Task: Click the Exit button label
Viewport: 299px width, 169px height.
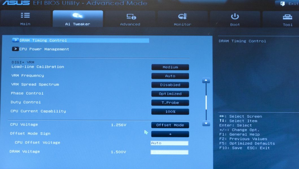Action: [x=293, y=4]
